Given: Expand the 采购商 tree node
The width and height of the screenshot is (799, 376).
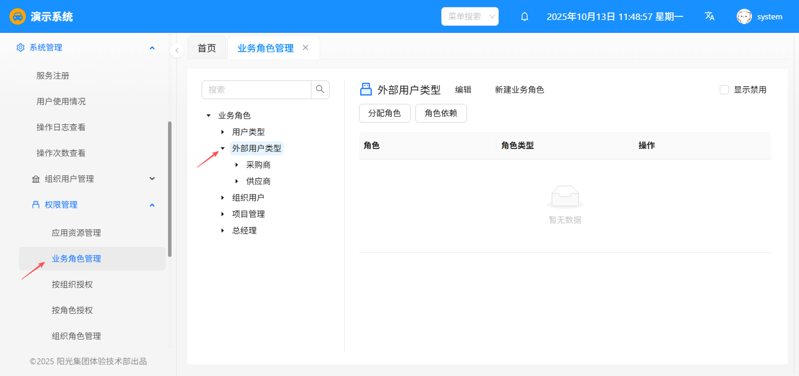Looking at the screenshot, I should click(237, 165).
